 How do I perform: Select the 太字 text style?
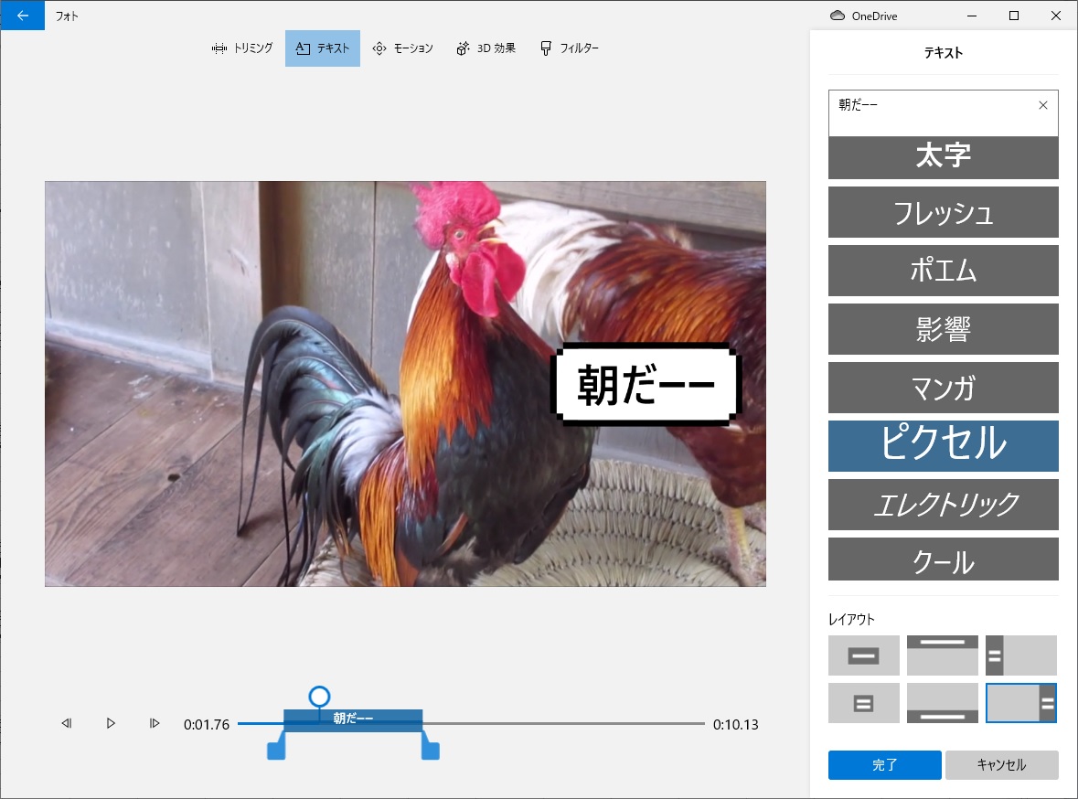[943, 157]
